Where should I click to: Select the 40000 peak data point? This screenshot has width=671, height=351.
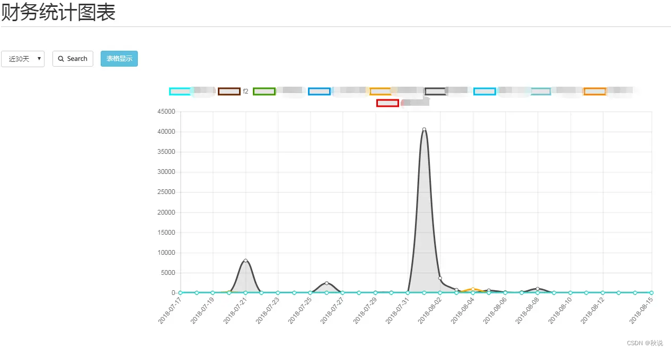[x=424, y=129]
